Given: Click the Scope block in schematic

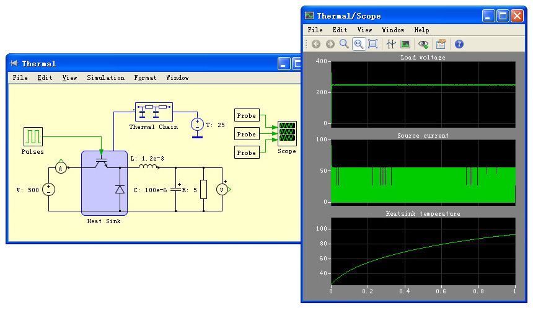Looking at the screenshot, I should point(287,133).
